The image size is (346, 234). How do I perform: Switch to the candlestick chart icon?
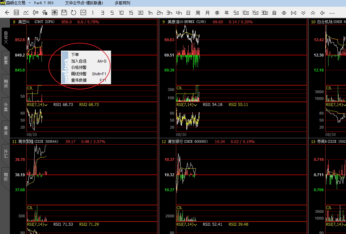click(36, 13)
